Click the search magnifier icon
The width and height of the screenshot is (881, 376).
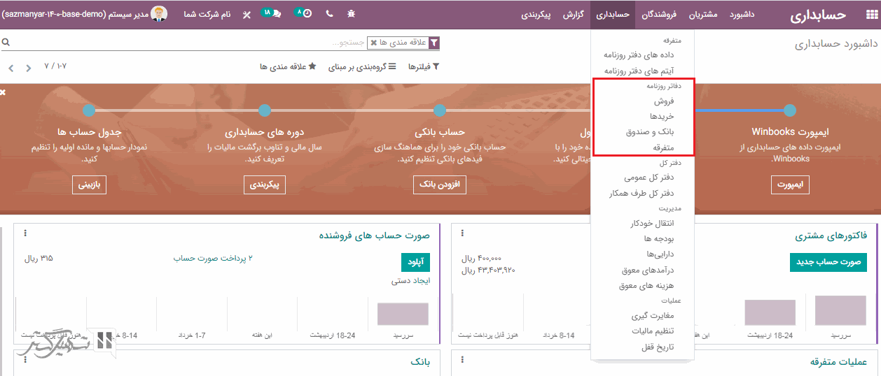(6, 43)
